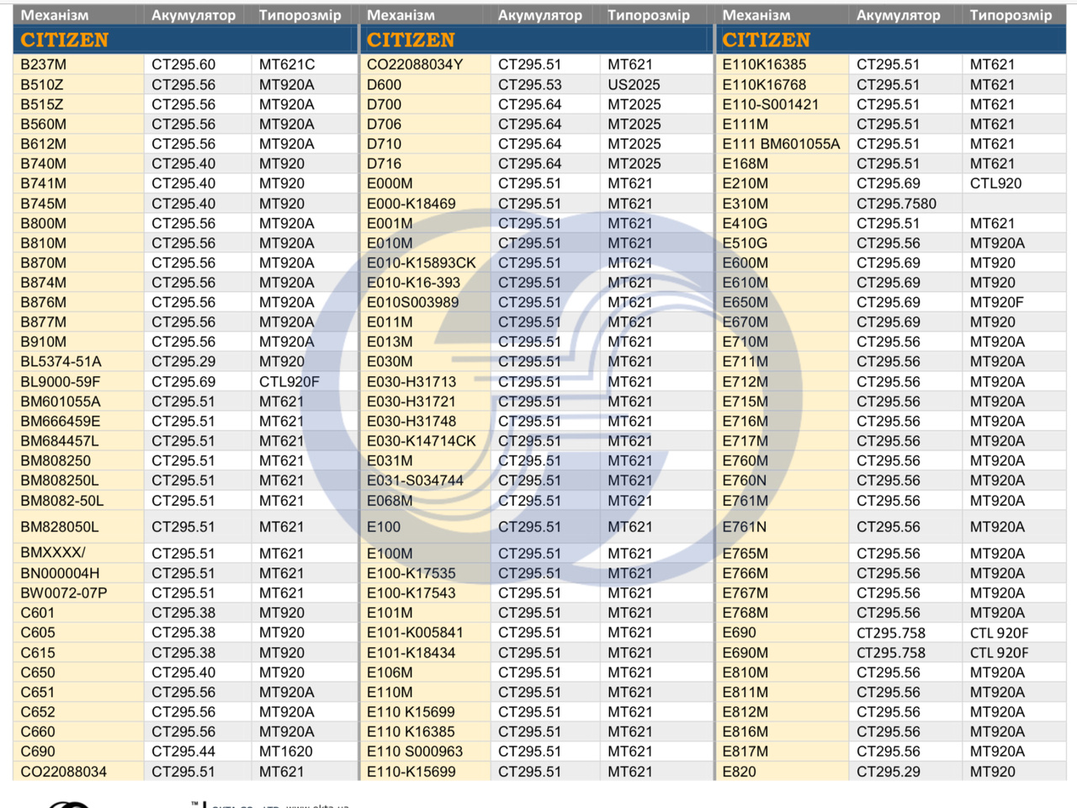
Task: Click the E820 mechanism cell
Action: (740, 772)
